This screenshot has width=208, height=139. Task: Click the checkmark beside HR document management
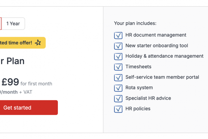(x=118, y=35)
